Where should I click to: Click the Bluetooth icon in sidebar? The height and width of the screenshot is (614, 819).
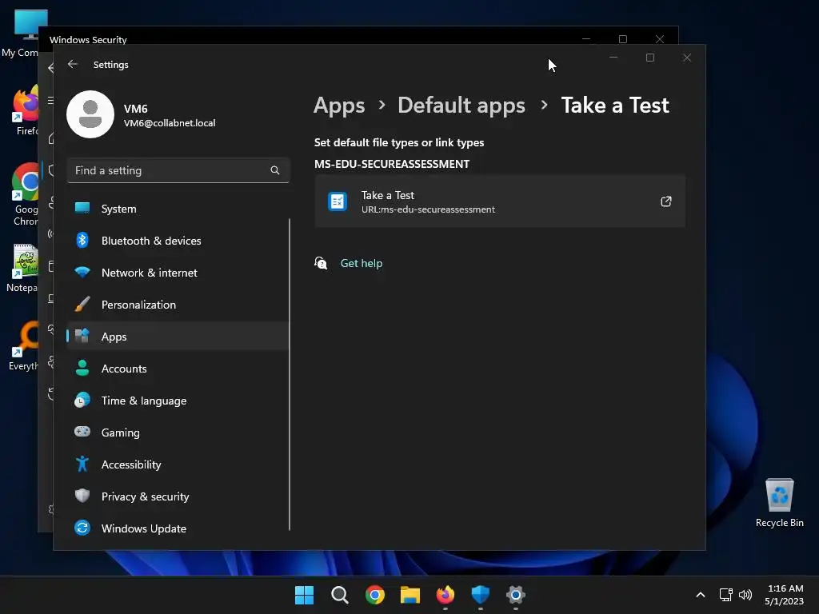(82, 240)
